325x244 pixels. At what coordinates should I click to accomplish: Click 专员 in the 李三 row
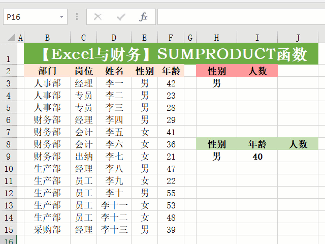coord(83,107)
